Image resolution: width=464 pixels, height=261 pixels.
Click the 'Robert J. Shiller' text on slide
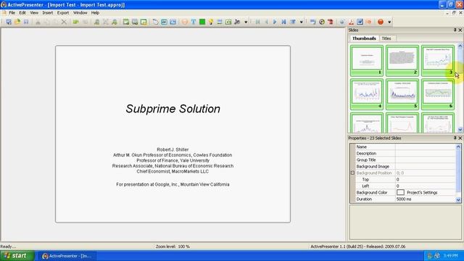pos(173,149)
